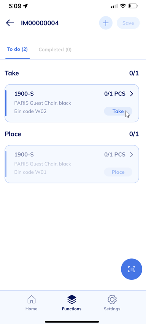Switch to the Completed (0) tab
The width and height of the screenshot is (146, 324).
click(x=55, y=50)
